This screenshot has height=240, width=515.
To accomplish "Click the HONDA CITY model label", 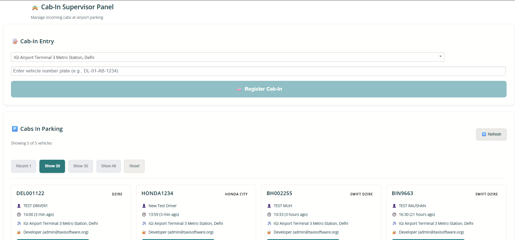I will (x=236, y=194).
